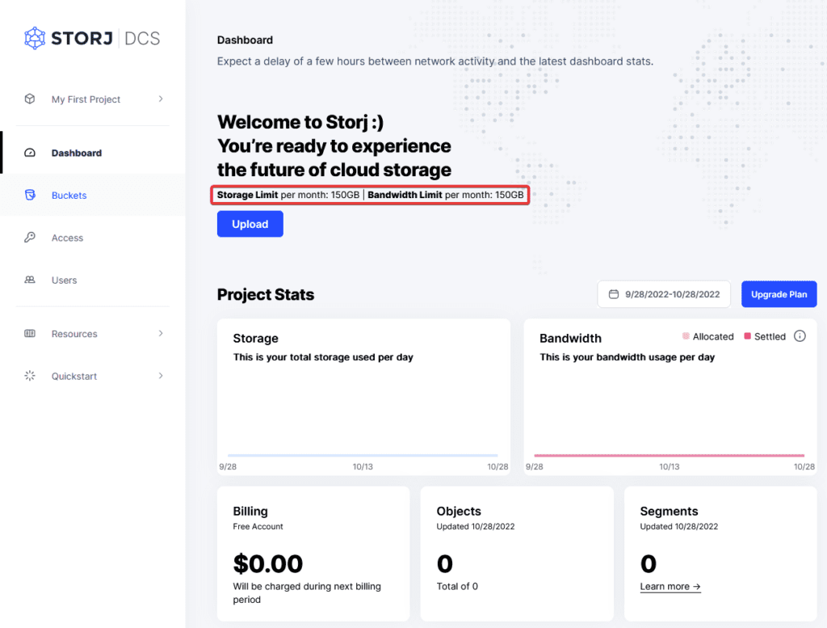The height and width of the screenshot is (628, 827).
Task: Follow the Learn more link in Segments
Action: point(670,586)
